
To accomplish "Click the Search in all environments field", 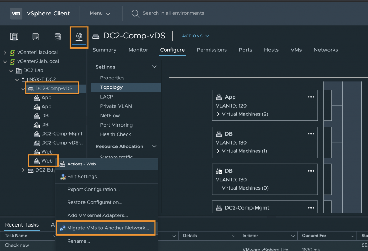I will (x=173, y=13).
